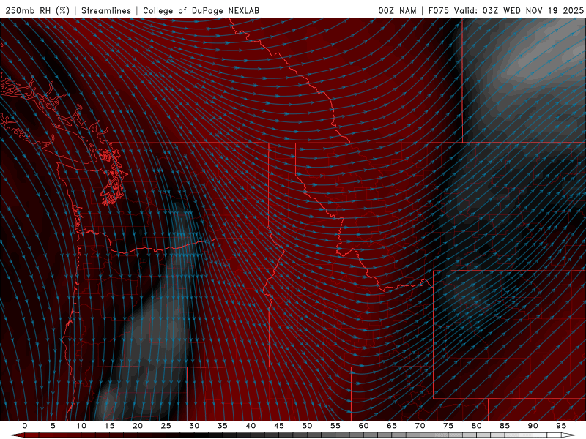
Task: Click the colorbar tick label "40"
Action: click(x=251, y=426)
